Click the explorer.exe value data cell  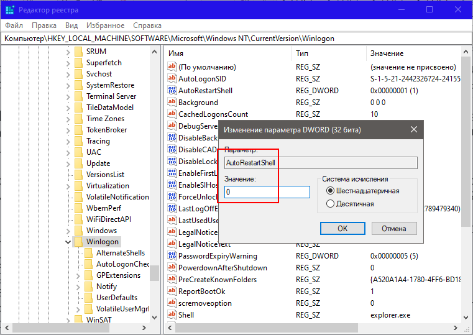(390, 315)
